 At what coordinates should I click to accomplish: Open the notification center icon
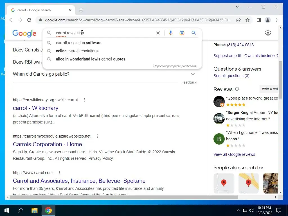279,210
